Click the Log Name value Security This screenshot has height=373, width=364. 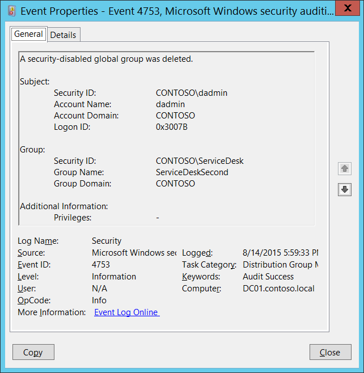coord(107,241)
